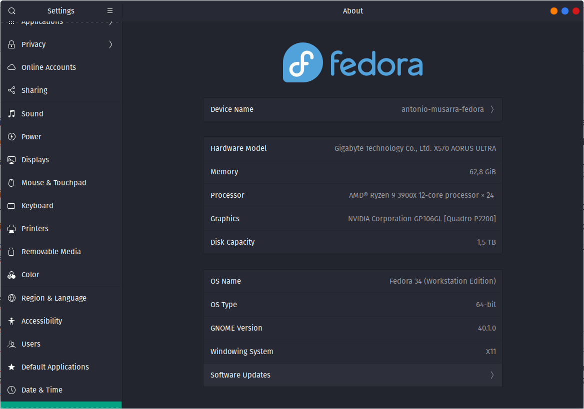Click the Mouse & Touchpad mouse icon

click(x=11, y=183)
